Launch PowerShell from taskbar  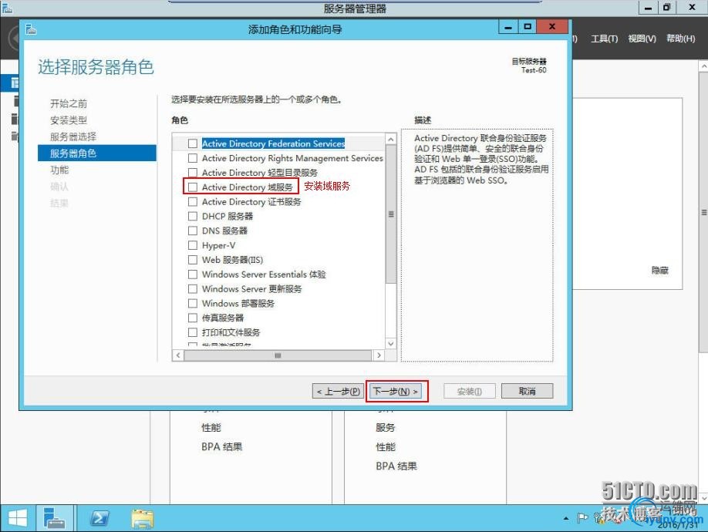(99, 518)
